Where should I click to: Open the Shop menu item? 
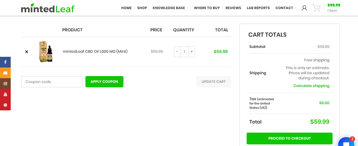point(142,8)
